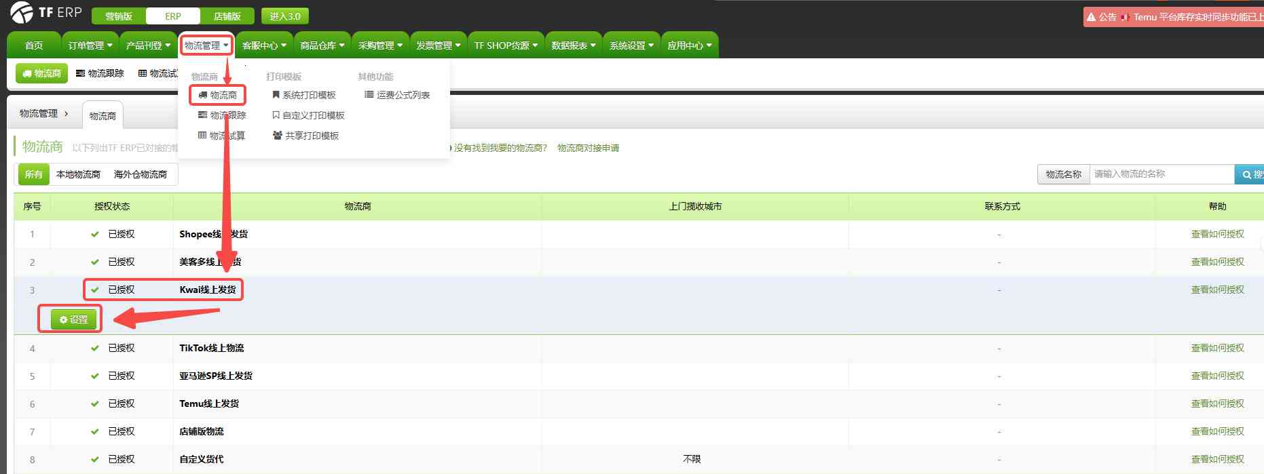Click the 物流跟踪 toolbar icon
The width and height of the screenshot is (1264, 474).
click(81, 73)
